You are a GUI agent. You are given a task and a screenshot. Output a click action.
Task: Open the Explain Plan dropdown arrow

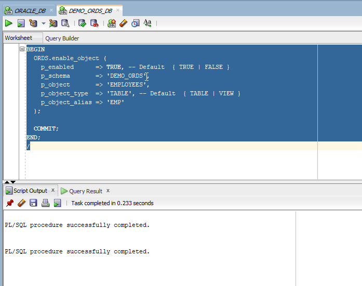[x=44, y=23]
